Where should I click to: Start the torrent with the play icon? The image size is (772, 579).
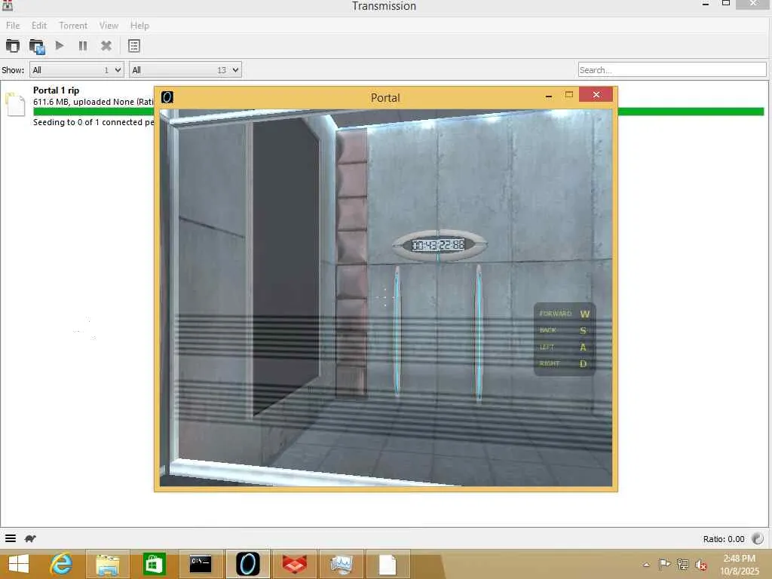(x=60, y=46)
